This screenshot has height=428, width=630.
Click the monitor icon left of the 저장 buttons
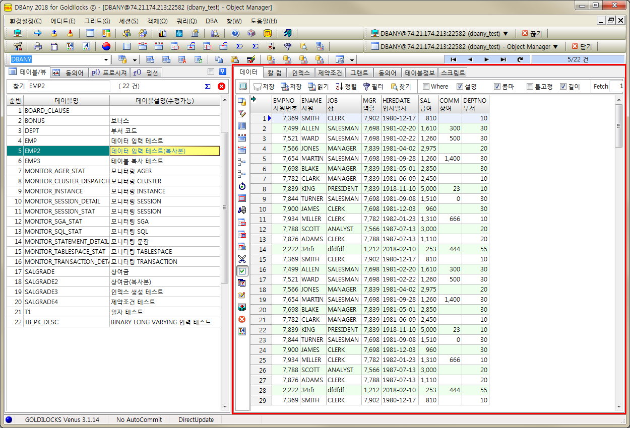point(243,86)
